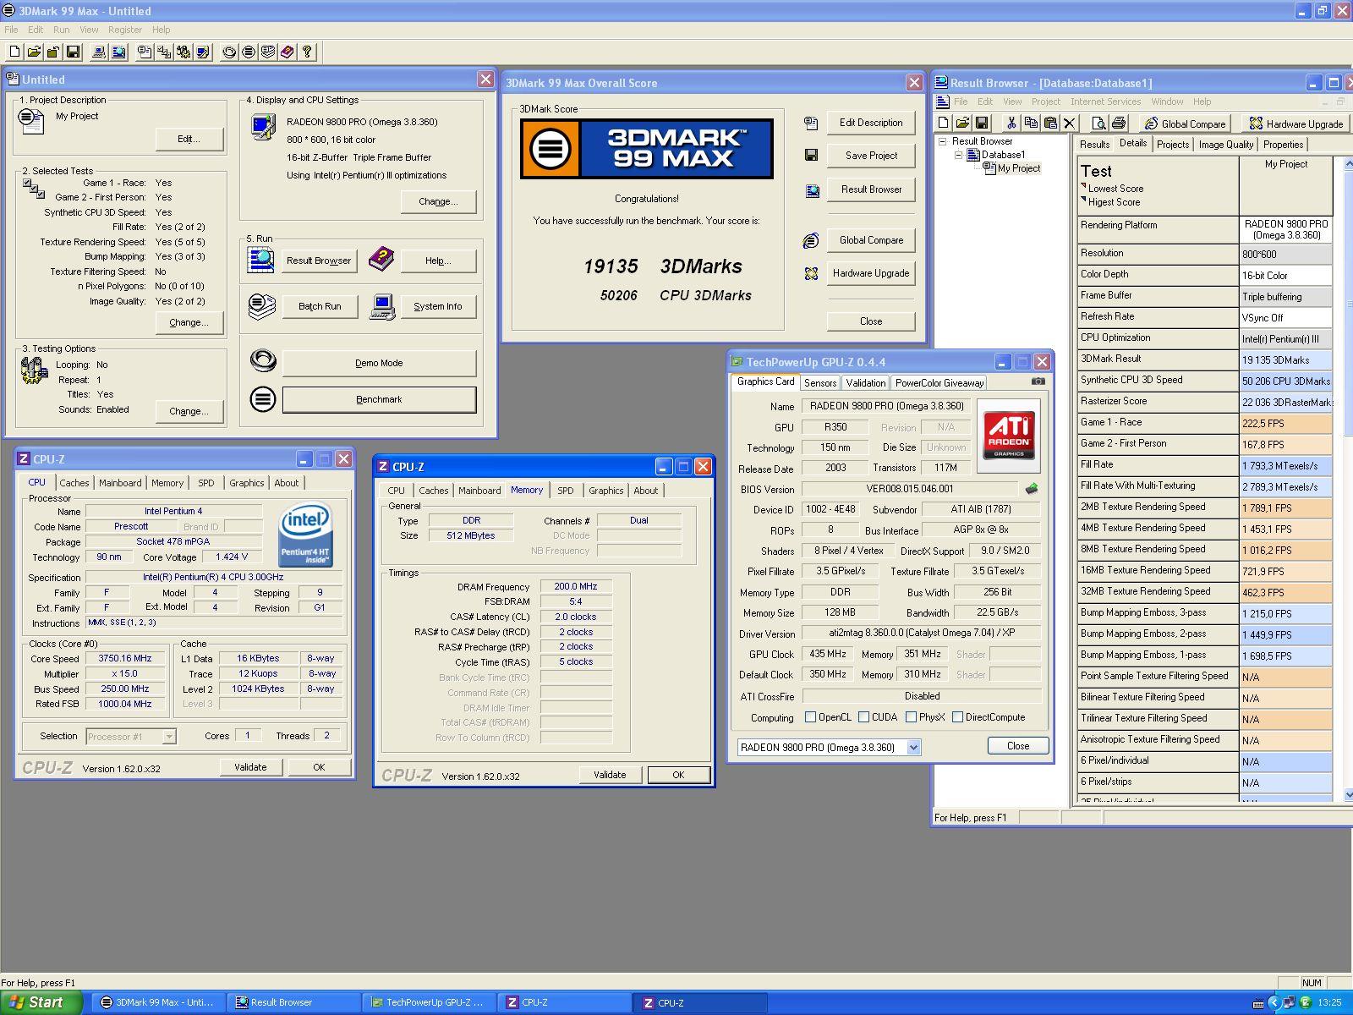Click Close button at bottom of GPU-Z

coord(1018,746)
